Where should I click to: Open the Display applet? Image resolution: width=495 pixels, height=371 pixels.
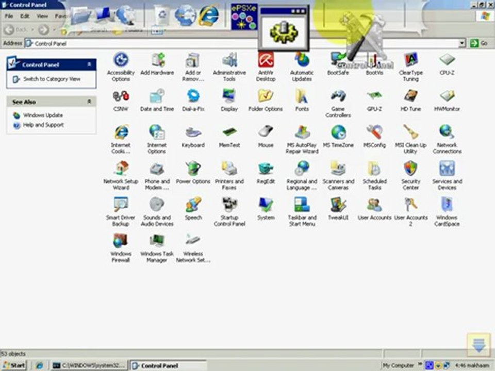[229, 100]
